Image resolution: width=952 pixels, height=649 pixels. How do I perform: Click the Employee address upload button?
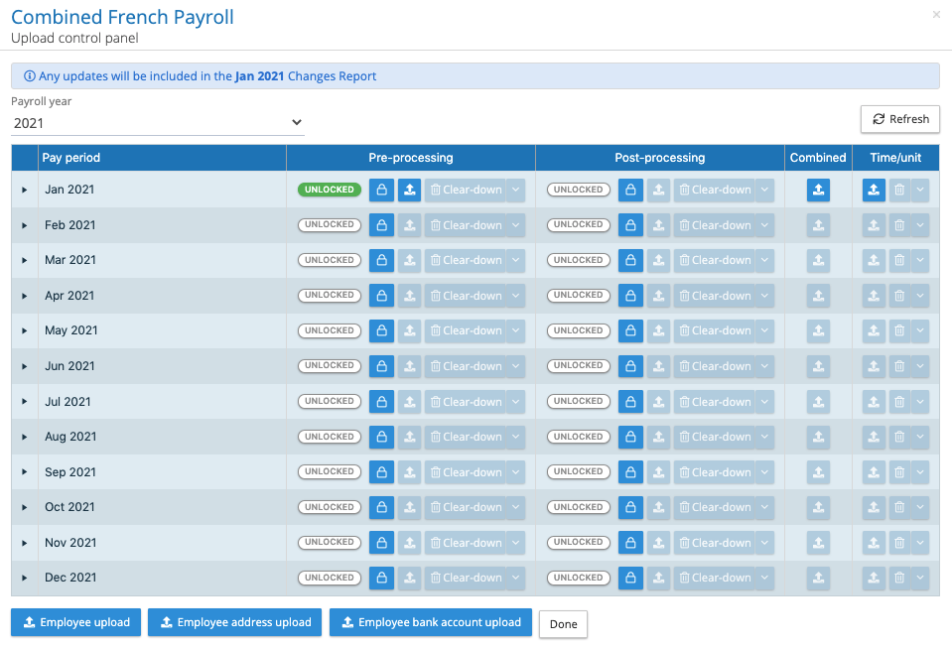(234, 622)
